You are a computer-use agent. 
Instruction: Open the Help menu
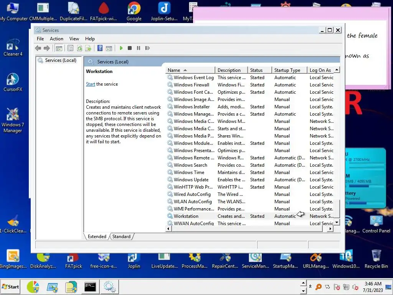click(x=90, y=39)
